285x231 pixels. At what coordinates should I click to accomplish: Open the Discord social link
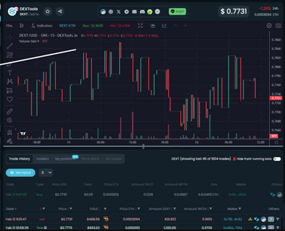142,12
